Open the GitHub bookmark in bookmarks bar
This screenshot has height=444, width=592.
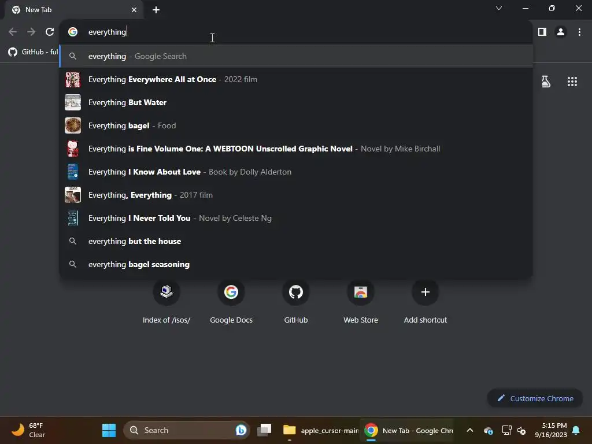point(33,51)
